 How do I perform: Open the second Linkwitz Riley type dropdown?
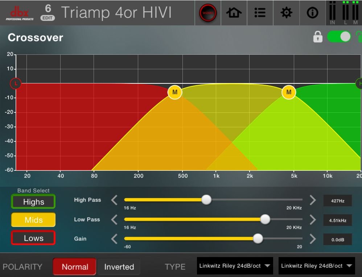tap(316, 266)
